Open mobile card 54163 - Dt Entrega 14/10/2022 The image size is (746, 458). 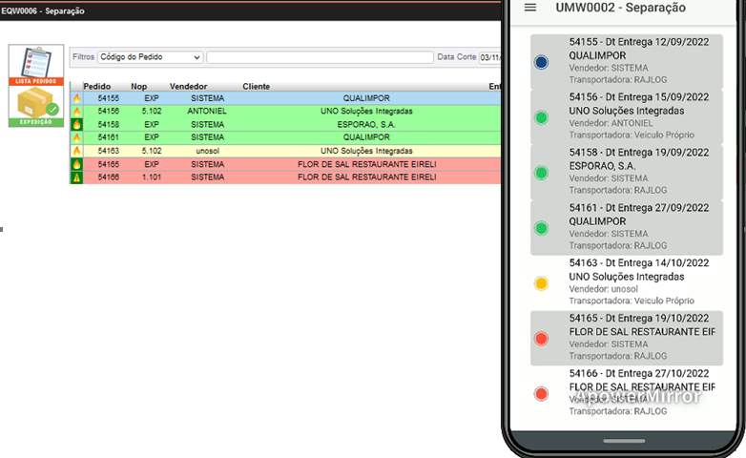[627, 282]
